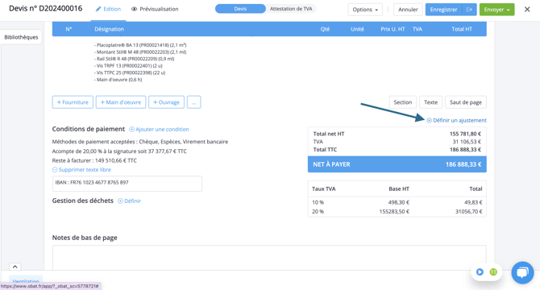Add a Main d'oeuvre line

[x=121, y=102]
